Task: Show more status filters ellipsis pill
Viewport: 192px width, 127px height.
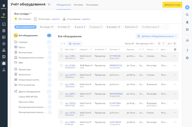Action: pos(166,27)
